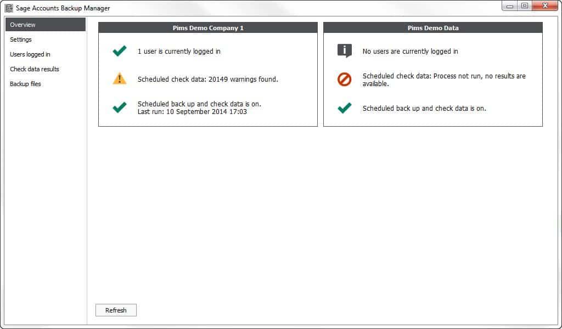This screenshot has width=562, height=329.
Task: Open the Settings section
Action: (x=21, y=39)
